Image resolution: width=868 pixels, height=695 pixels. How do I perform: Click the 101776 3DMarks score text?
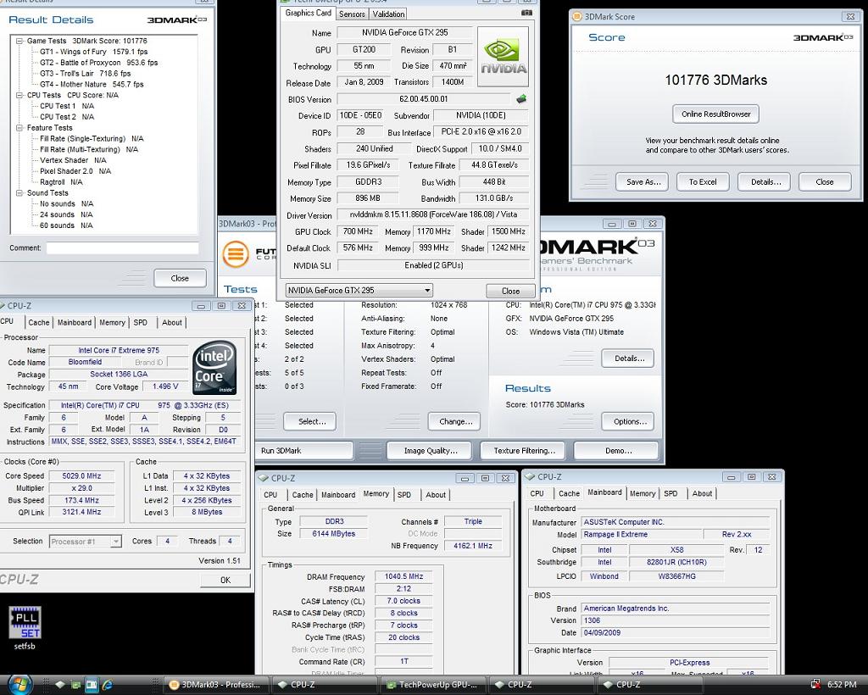click(x=715, y=81)
